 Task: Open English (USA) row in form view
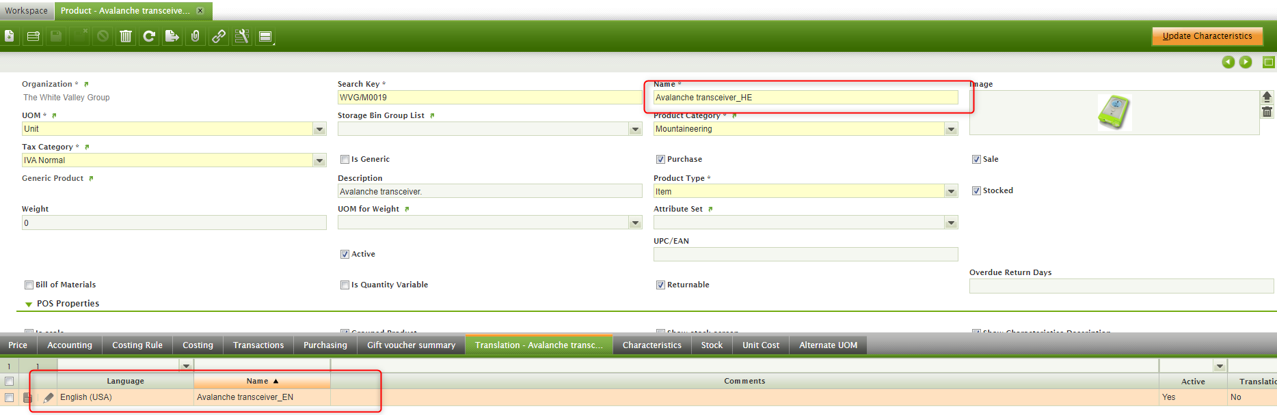click(x=27, y=397)
